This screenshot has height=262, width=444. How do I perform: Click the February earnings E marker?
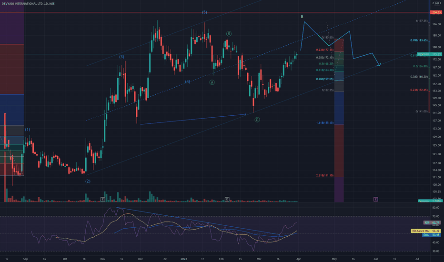click(227, 200)
